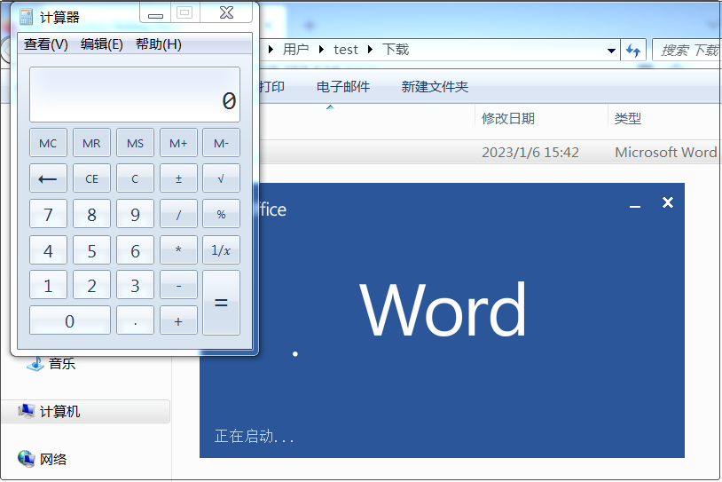Image resolution: width=722 pixels, height=482 pixels.
Task: Select 计算机 in the Explorer sidebar
Action: pyautogui.click(x=86, y=411)
